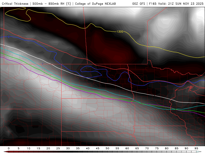The image size is (205, 153).
Task: Click the blue "0" contour label
Action: [x=9, y=37]
